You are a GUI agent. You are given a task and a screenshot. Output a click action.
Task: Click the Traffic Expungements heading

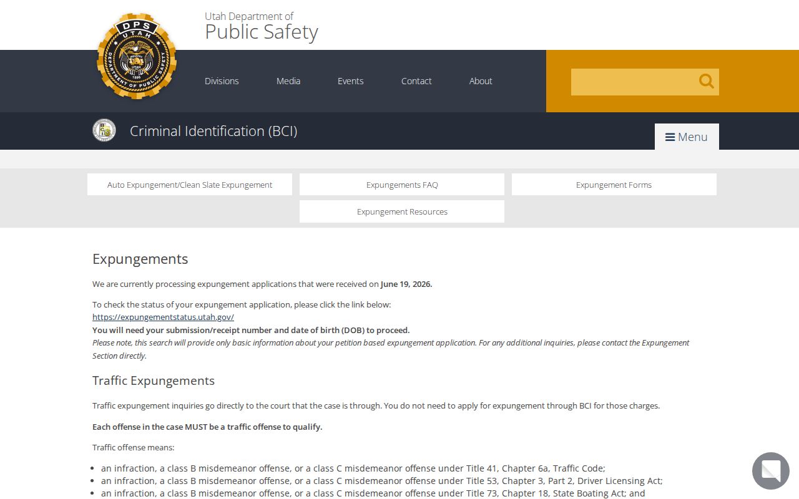[x=154, y=380]
